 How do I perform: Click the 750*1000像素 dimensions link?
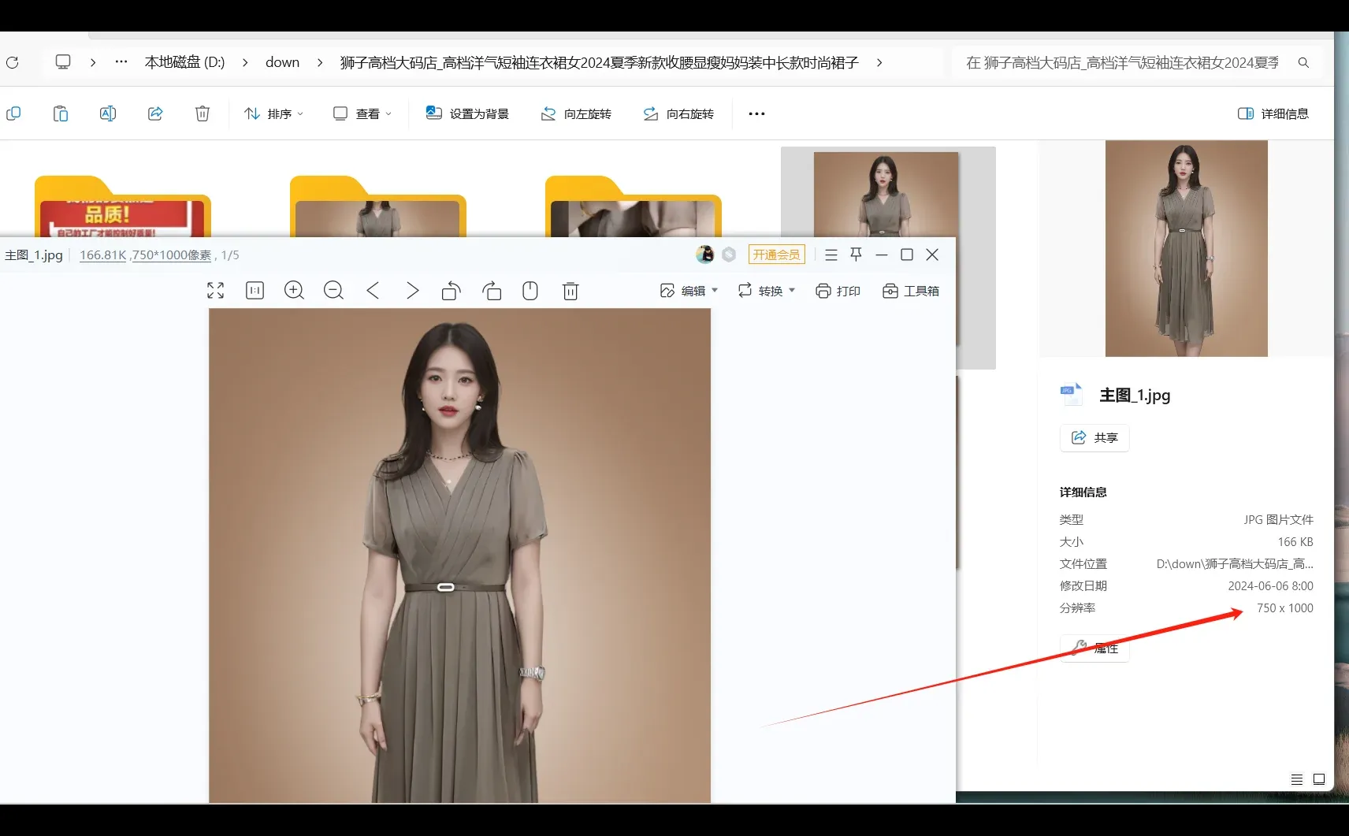pos(172,255)
